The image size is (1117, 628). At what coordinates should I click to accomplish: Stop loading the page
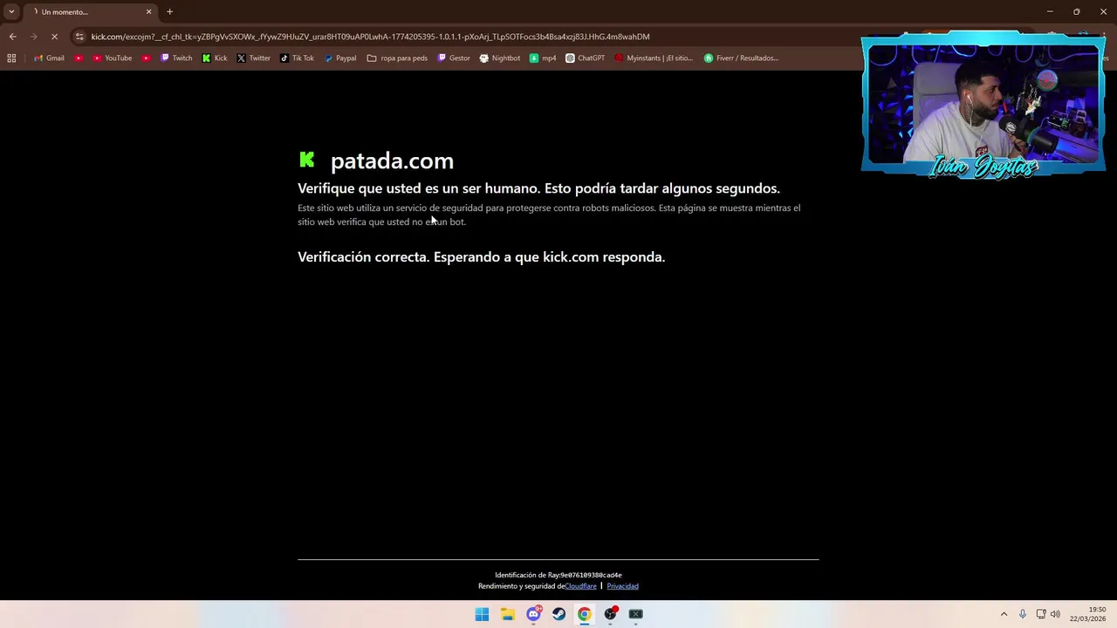54,37
